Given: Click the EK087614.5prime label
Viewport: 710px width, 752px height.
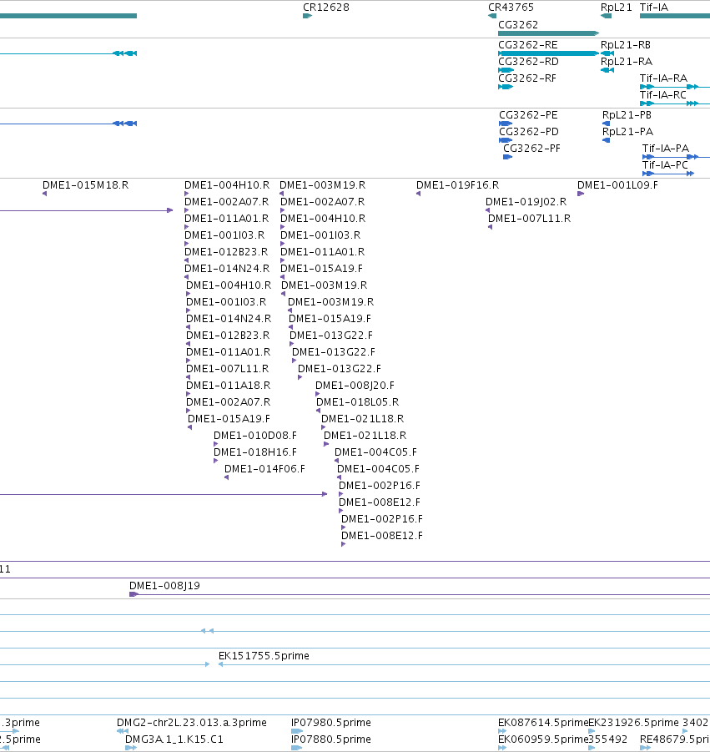Looking at the screenshot, I should click(542, 723).
